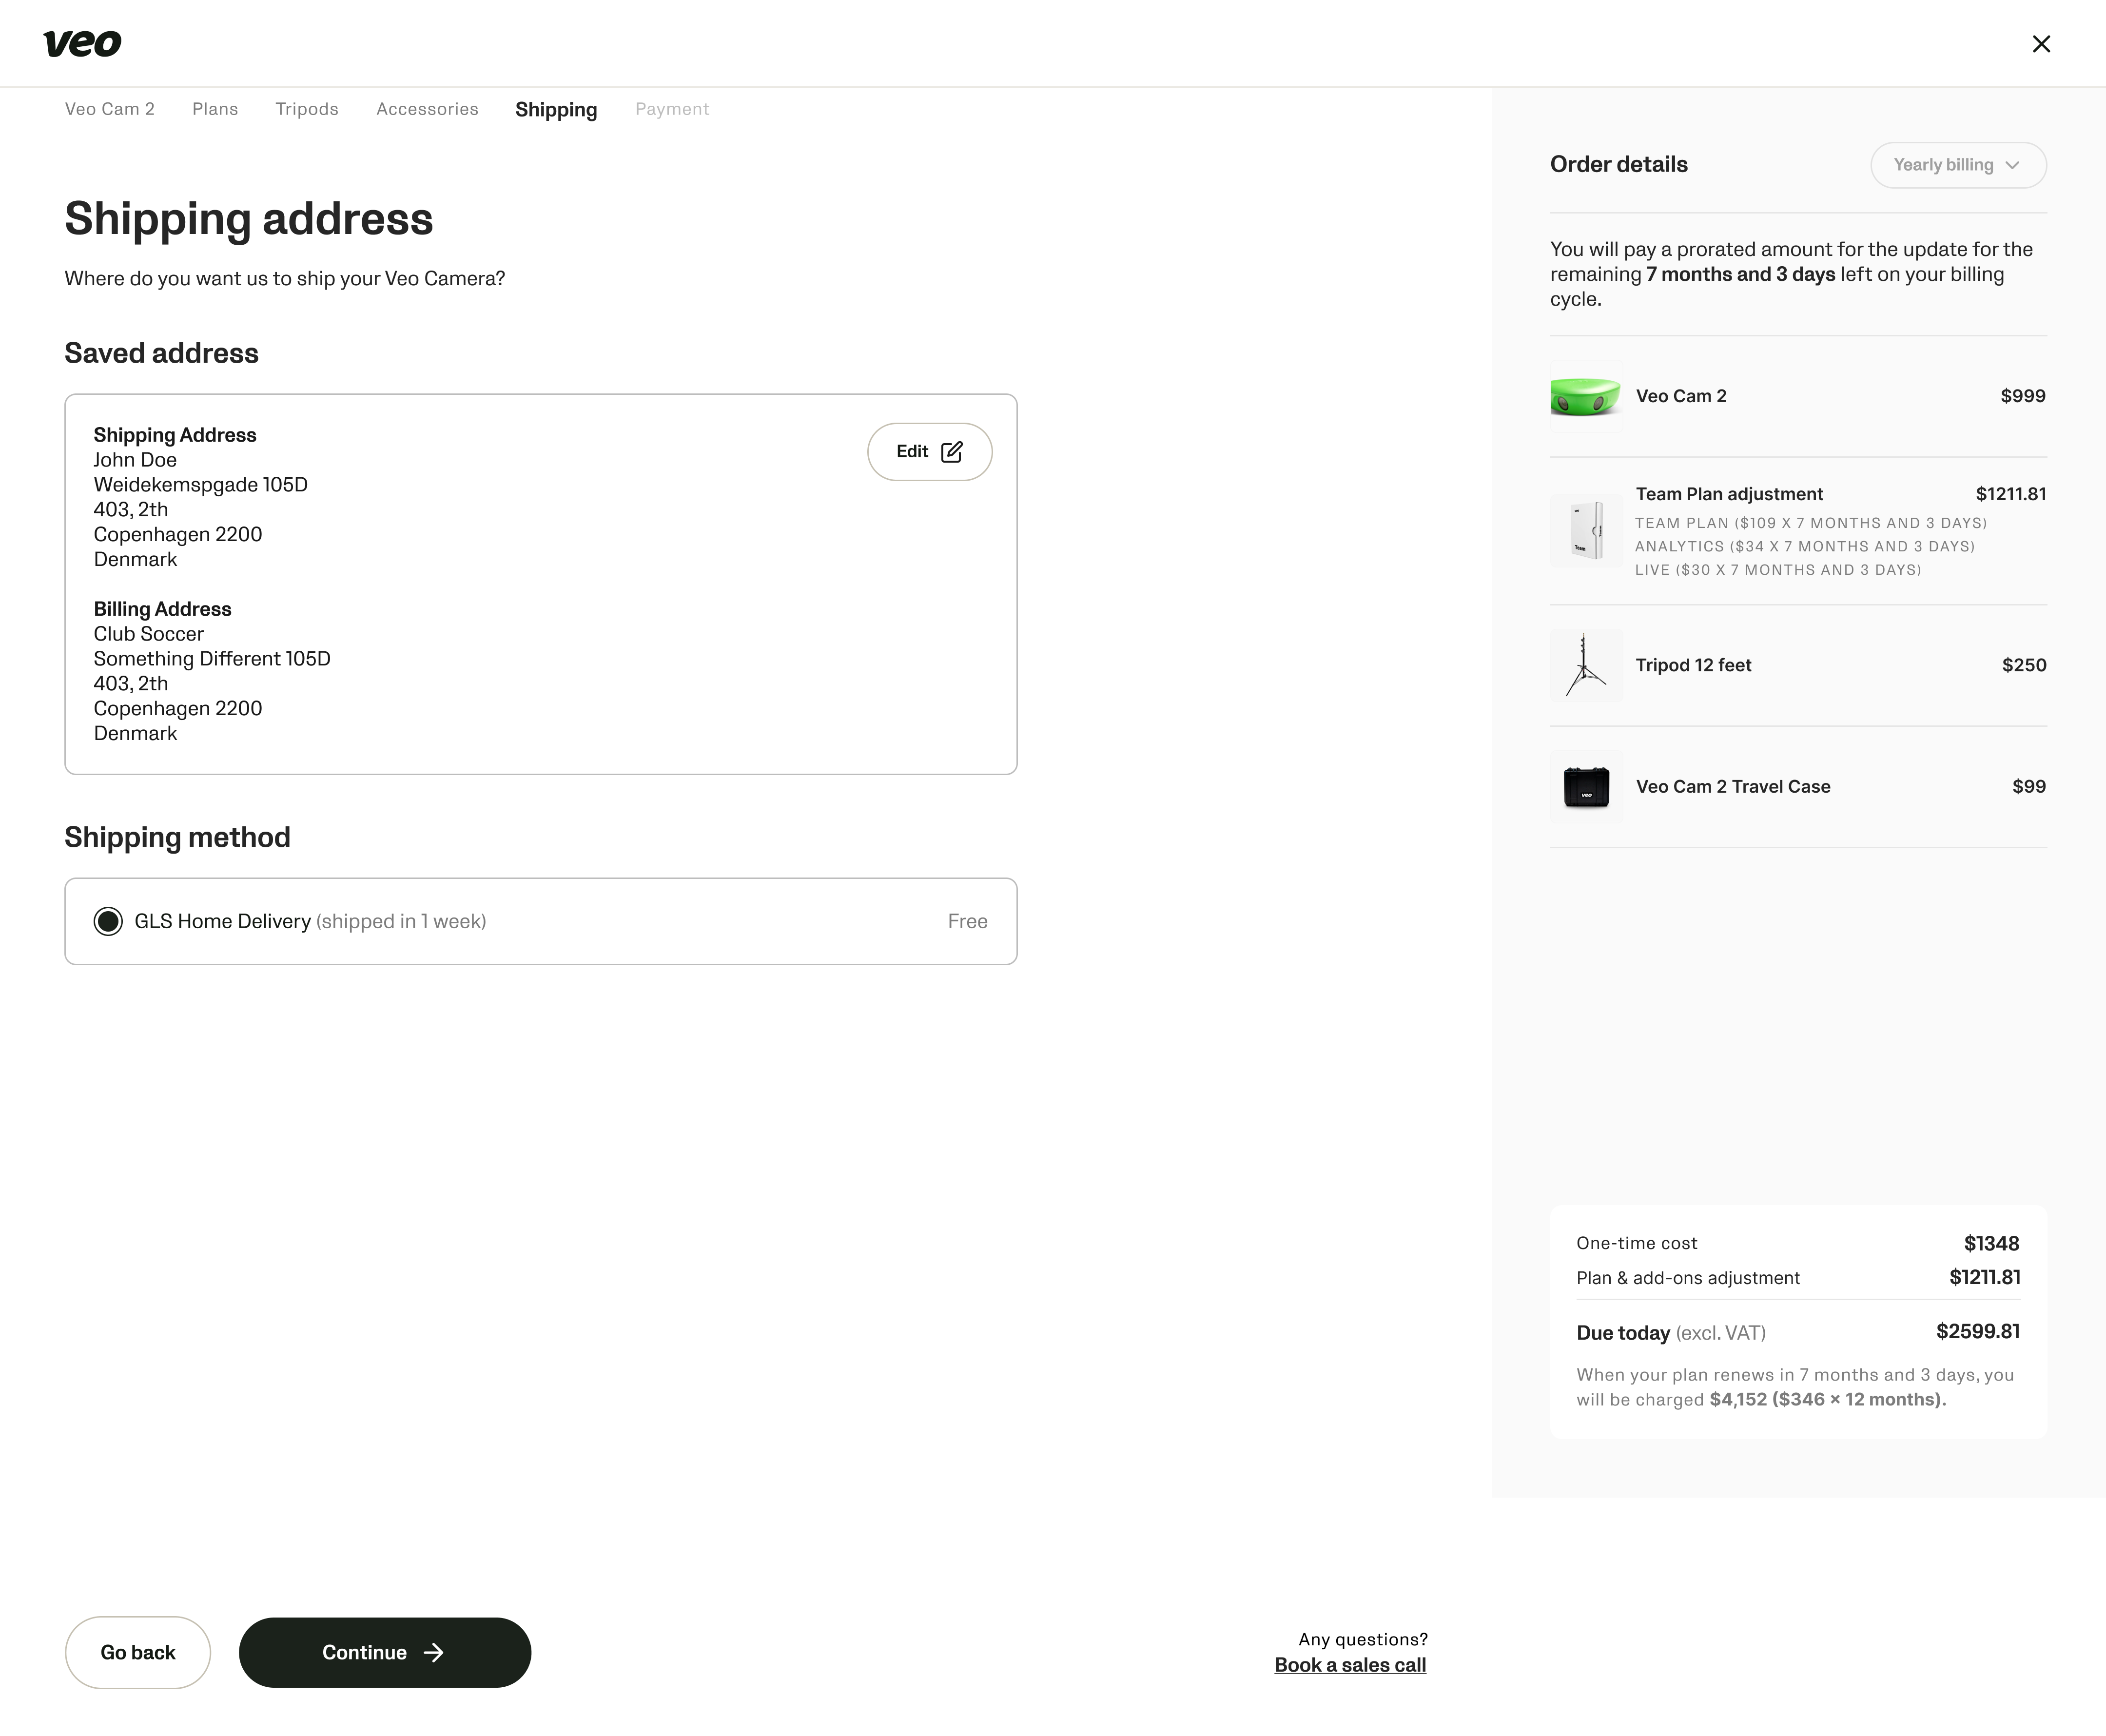
Task: Click the Free shipping price label
Action: tap(967, 921)
